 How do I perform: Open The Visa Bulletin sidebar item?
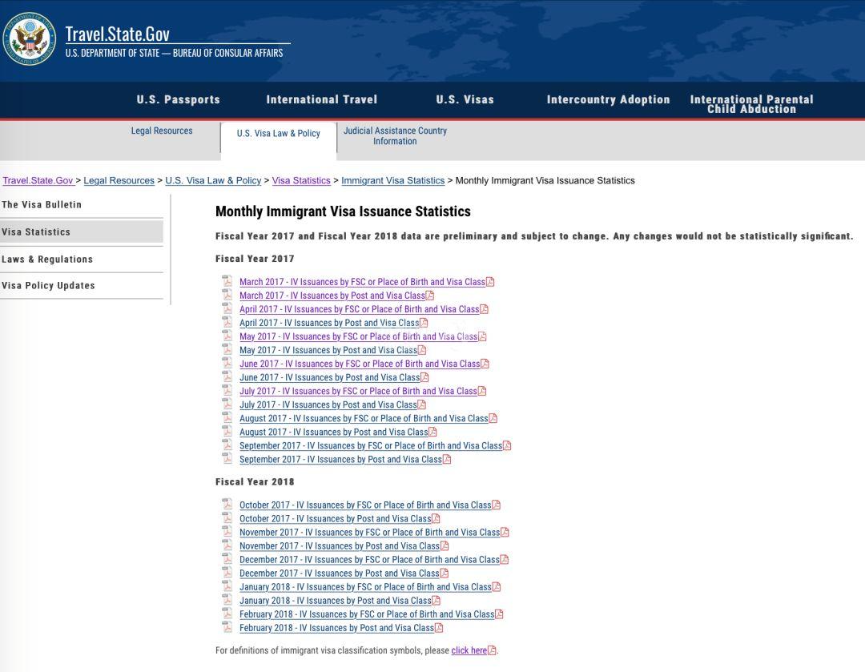coord(82,205)
